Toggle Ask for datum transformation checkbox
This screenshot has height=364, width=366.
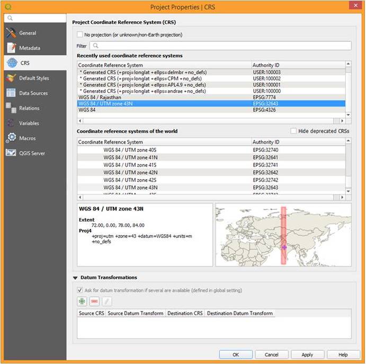80,290
